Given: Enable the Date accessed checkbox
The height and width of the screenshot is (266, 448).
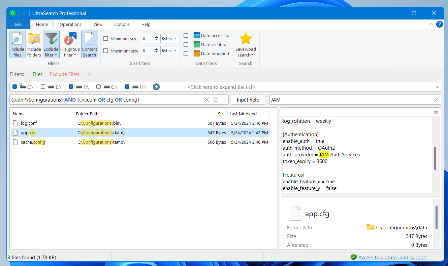Looking at the screenshot, I should (186, 35).
